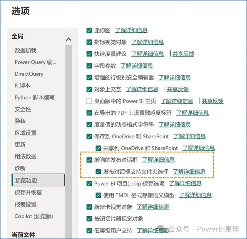Click the 全局 section header
247x239 pixels.
click(17, 37)
